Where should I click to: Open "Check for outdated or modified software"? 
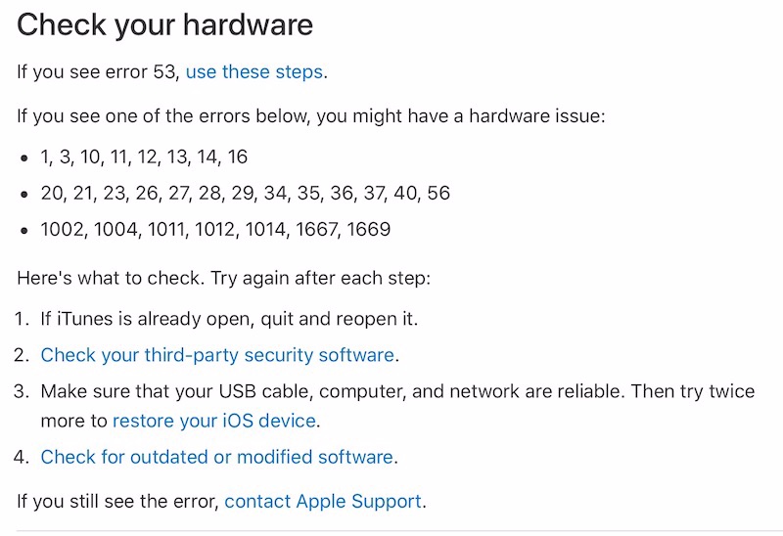(216, 457)
